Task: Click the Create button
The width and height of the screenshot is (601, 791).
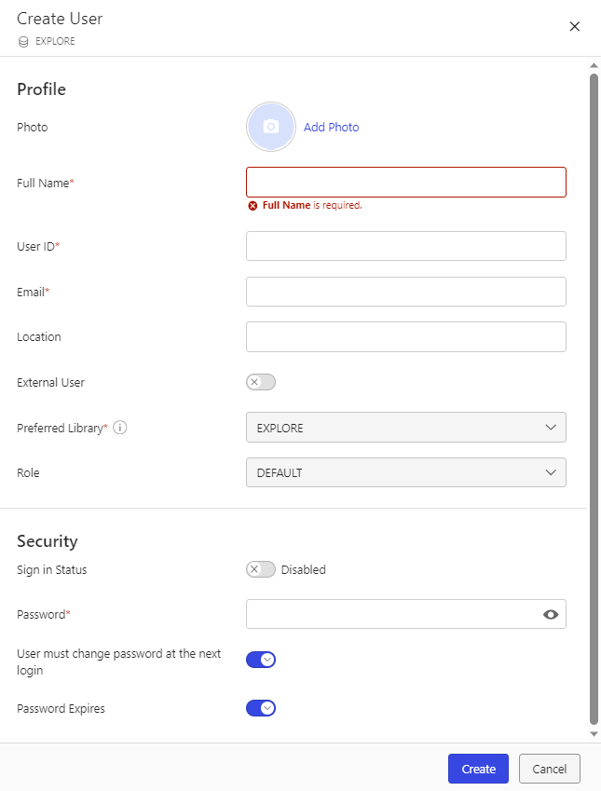Action: tap(478, 769)
